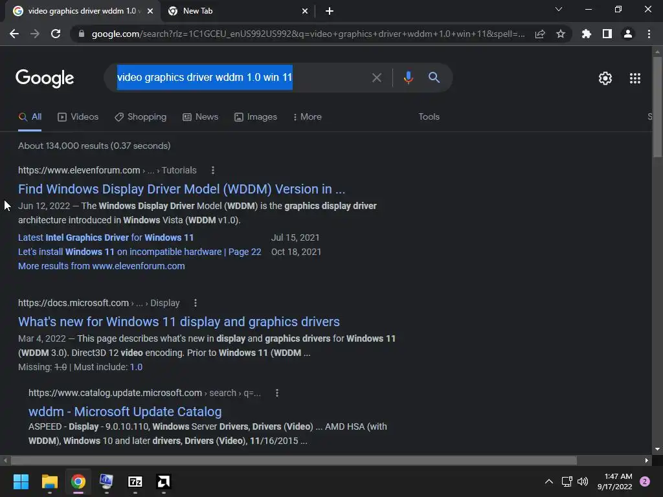Screen dimensions: 663x497
Task: Switch to Images results
Action: tap(256, 117)
